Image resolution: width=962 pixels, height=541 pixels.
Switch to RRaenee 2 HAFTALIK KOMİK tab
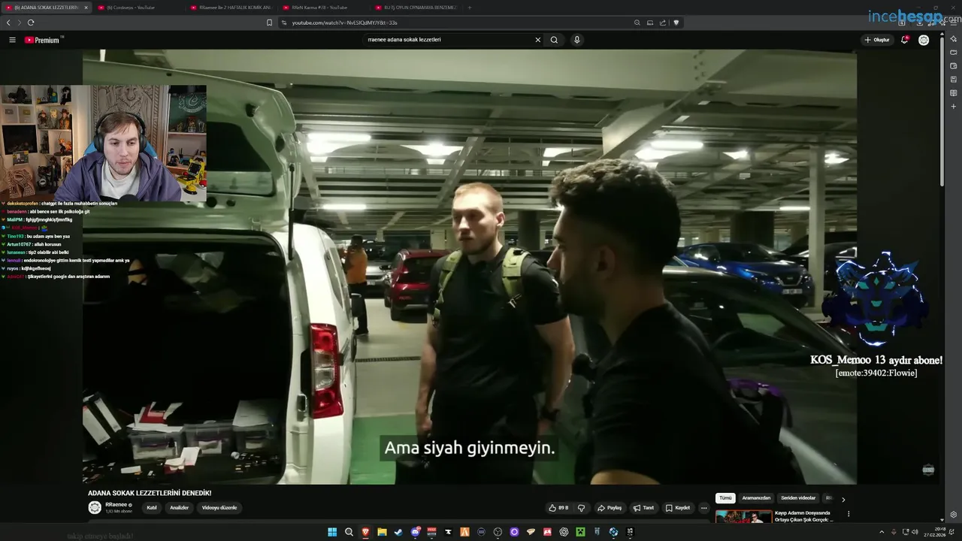click(231, 8)
